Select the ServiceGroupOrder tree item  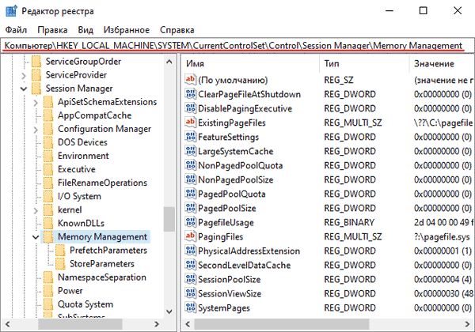(83, 62)
